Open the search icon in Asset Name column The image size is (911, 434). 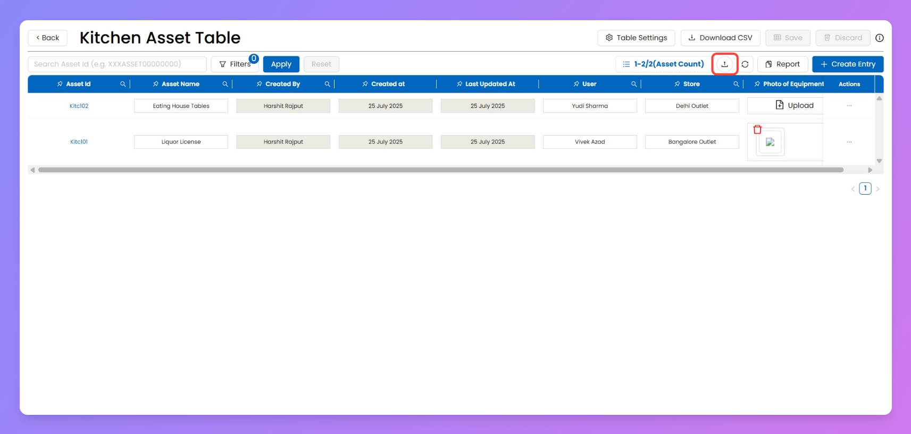click(225, 84)
